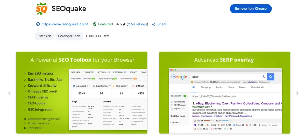Click the Share icon

pyautogui.click(x=154, y=24)
